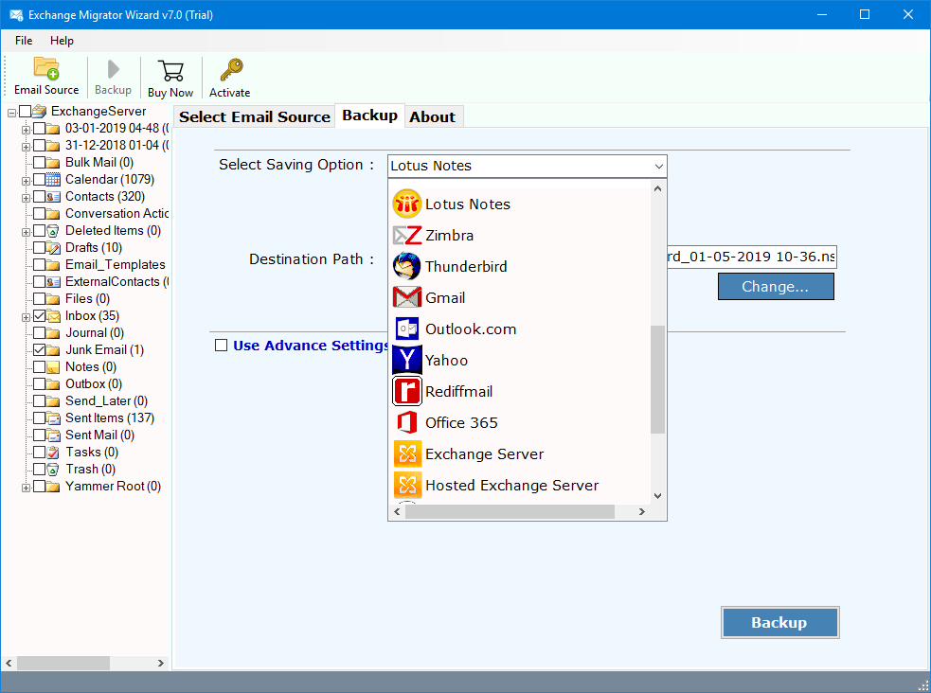Uncheck the Inbox (35) checkbox
Screen dimensions: 931x693
click(x=39, y=315)
